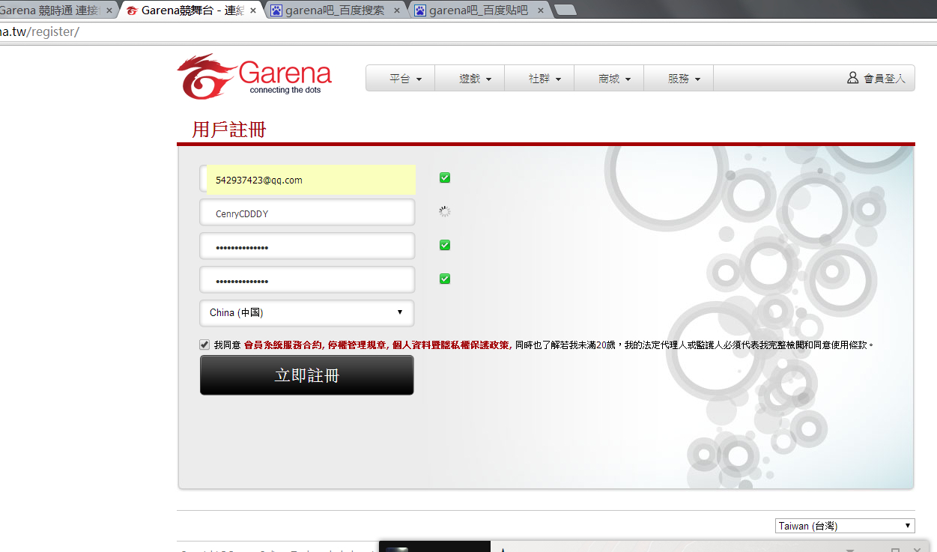Expand the 遊戲 menu
Image resolution: width=937 pixels, height=552 pixels.
pos(470,78)
